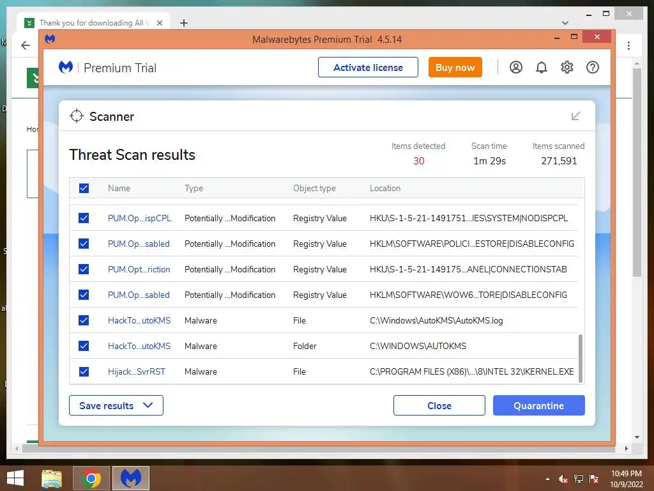
Task: Uncheck checkbox for POLICI...ESTORE DISABLECONFIG row
Action: (x=84, y=244)
